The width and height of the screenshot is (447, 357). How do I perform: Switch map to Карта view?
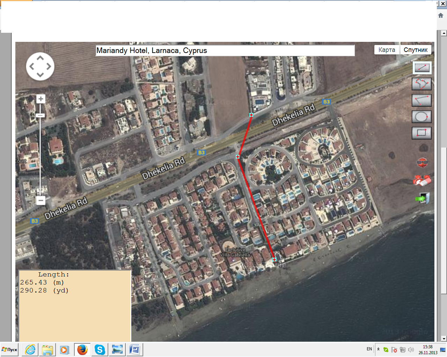point(387,50)
